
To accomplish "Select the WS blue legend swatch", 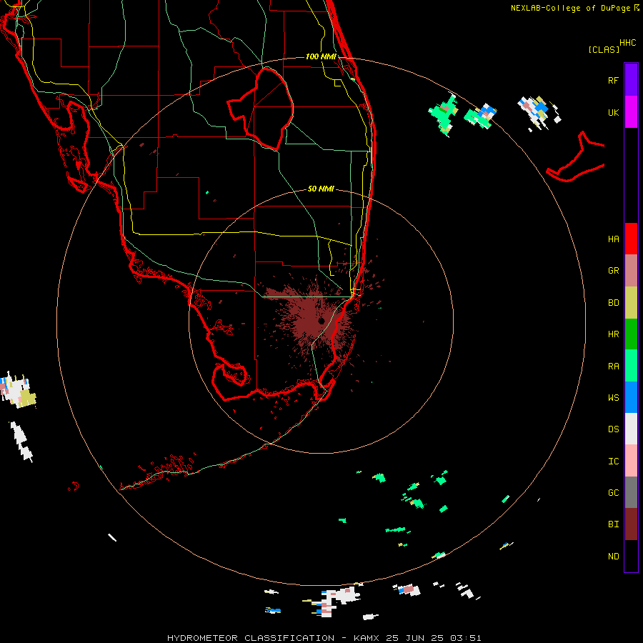I will pos(631,397).
